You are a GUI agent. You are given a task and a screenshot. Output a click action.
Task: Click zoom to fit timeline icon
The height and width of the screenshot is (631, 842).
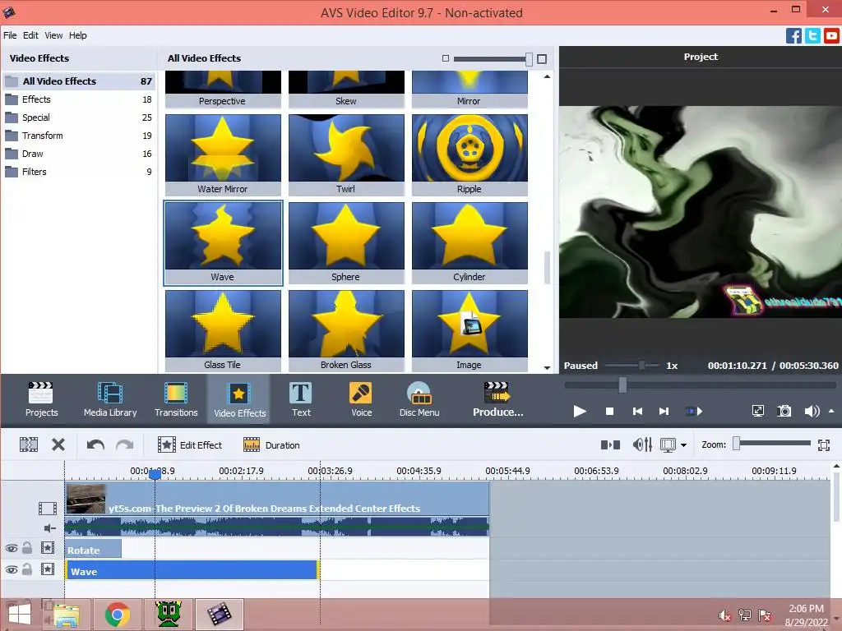click(824, 444)
